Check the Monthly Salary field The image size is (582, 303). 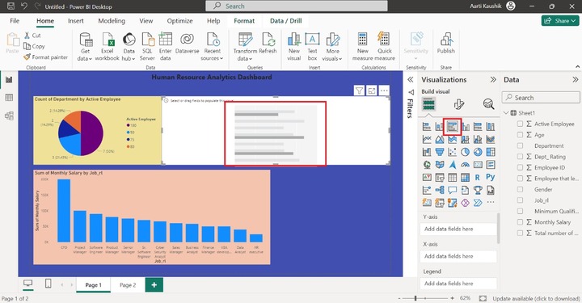tap(520, 222)
